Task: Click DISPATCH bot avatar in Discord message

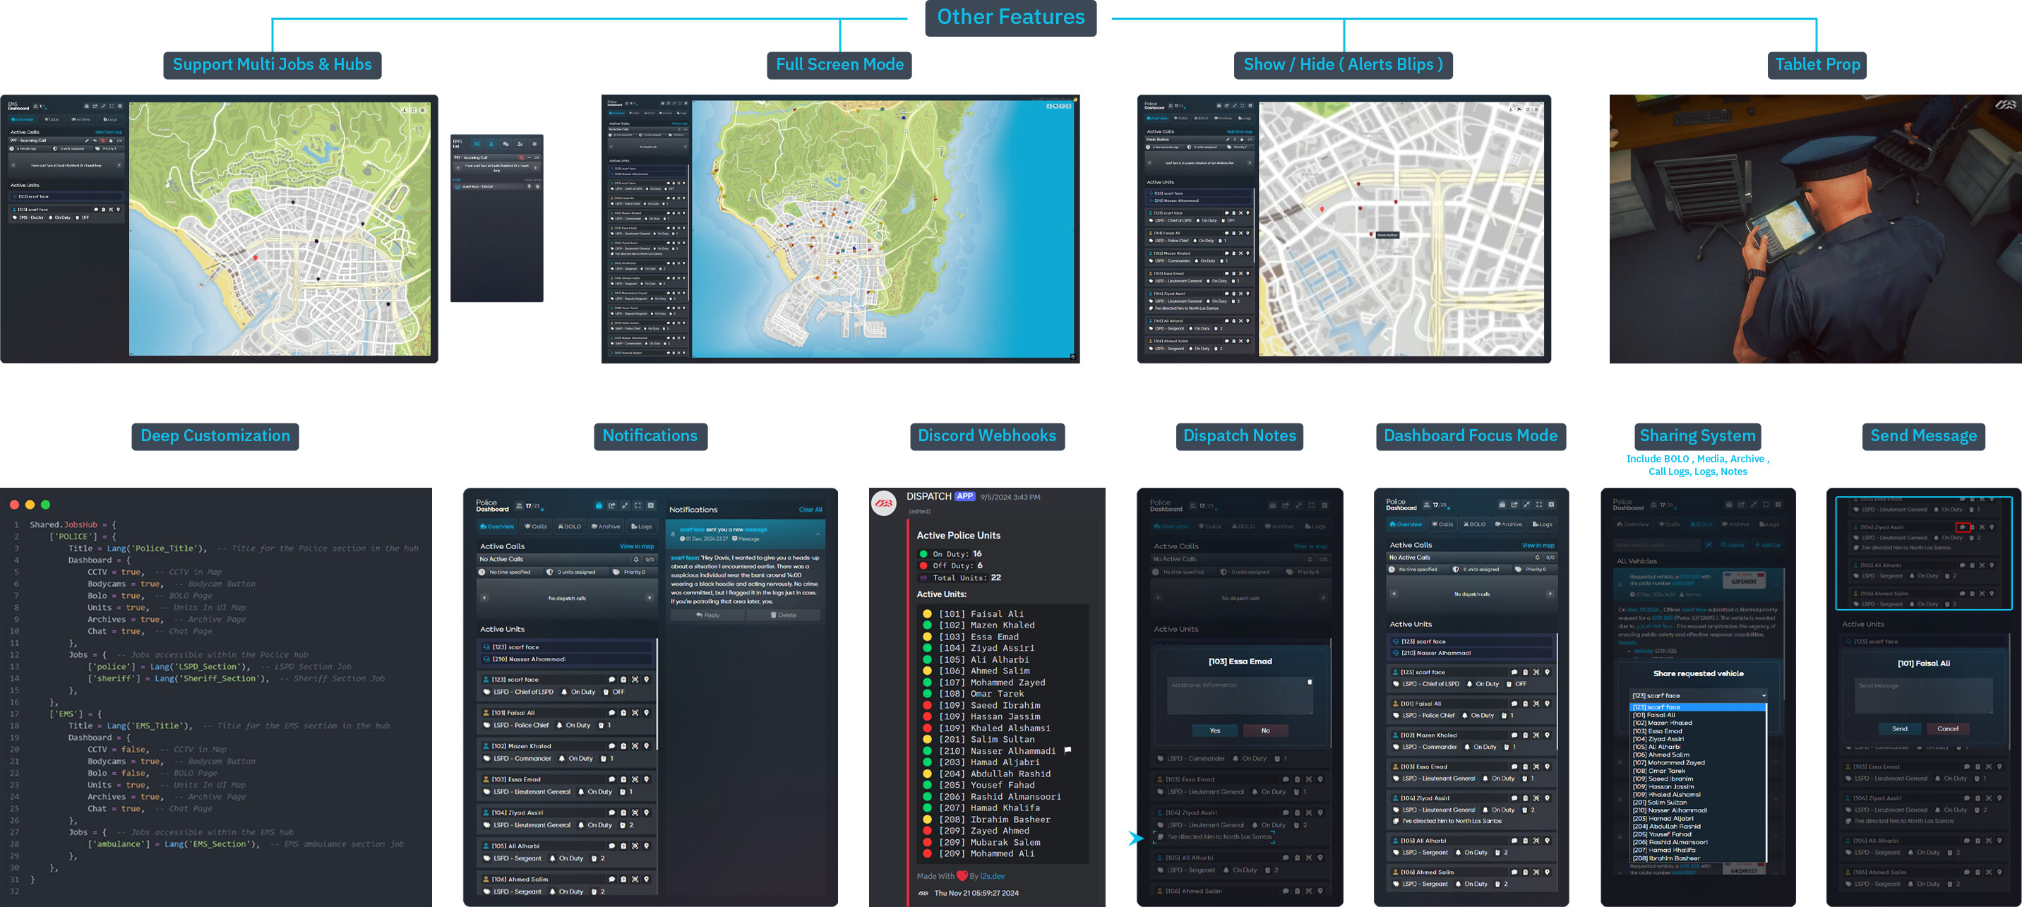Action: click(885, 503)
